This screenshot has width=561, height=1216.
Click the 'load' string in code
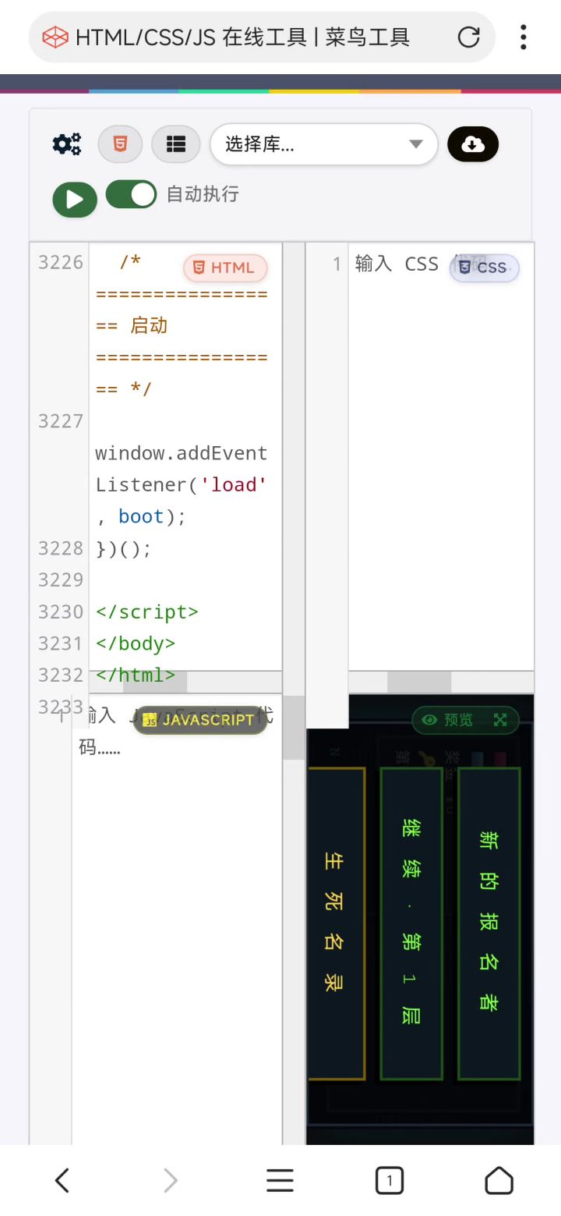click(234, 484)
